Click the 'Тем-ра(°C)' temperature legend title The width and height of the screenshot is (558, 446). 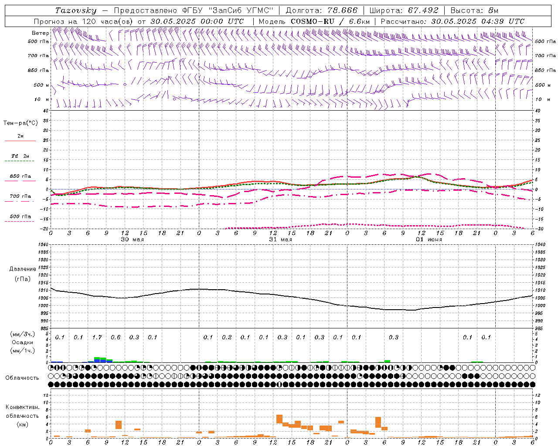20,123
